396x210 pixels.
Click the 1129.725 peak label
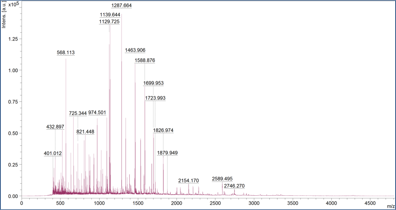[109, 22]
